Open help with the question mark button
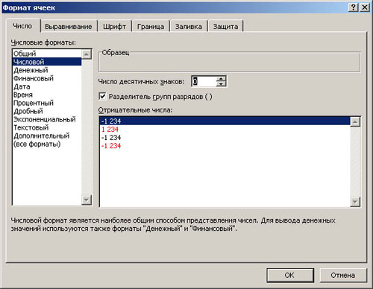Viewport: 373px width, 289px height. (x=354, y=7)
